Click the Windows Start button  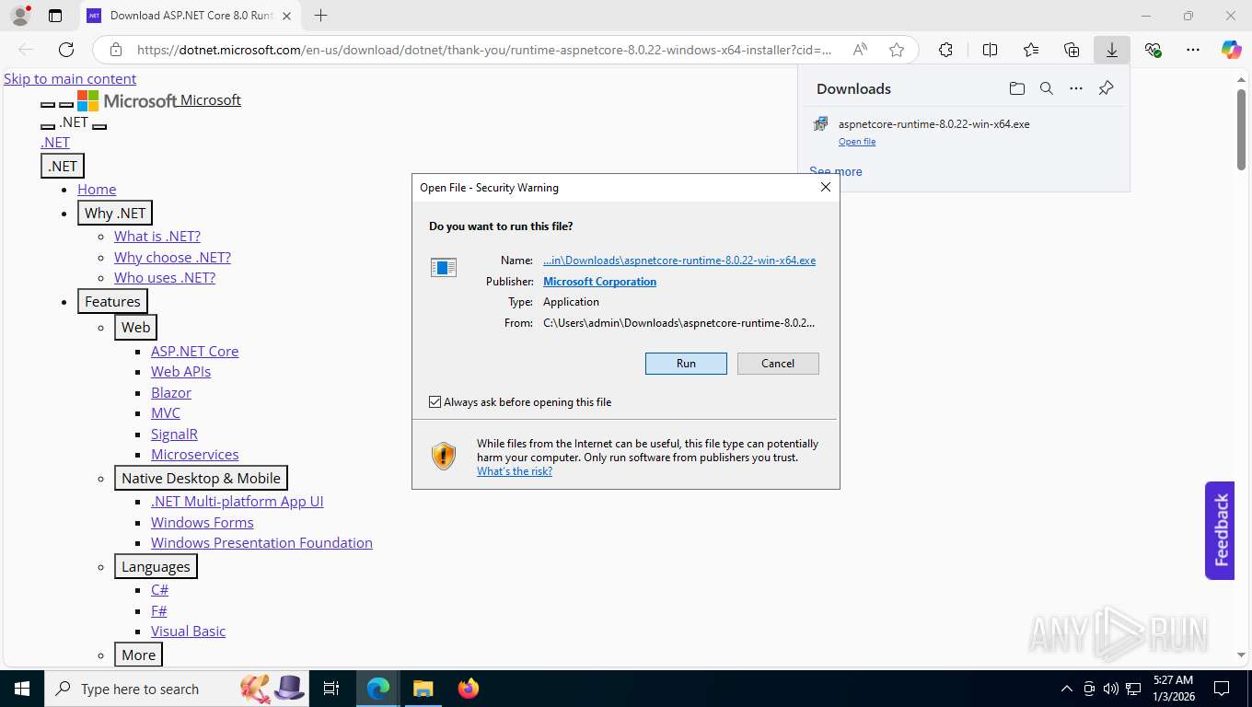click(21, 689)
